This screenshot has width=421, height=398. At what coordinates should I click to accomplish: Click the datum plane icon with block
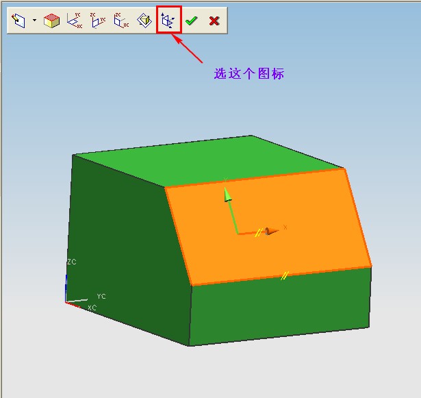coord(144,21)
